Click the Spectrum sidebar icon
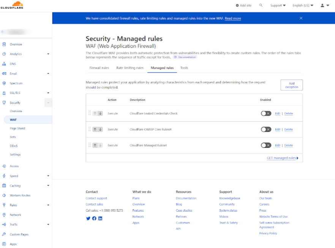 pyautogui.click(x=4, y=83)
